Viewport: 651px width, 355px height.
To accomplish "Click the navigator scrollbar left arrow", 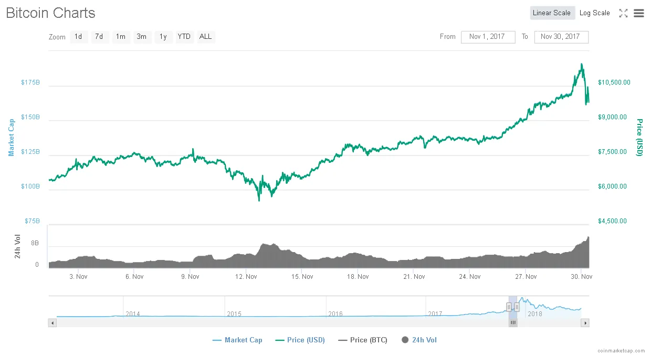I will (52, 323).
